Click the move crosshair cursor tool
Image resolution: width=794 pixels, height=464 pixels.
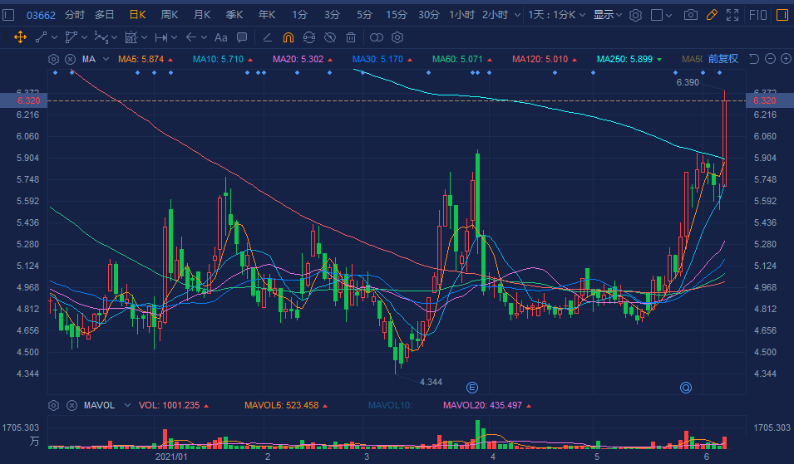[19, 37]
